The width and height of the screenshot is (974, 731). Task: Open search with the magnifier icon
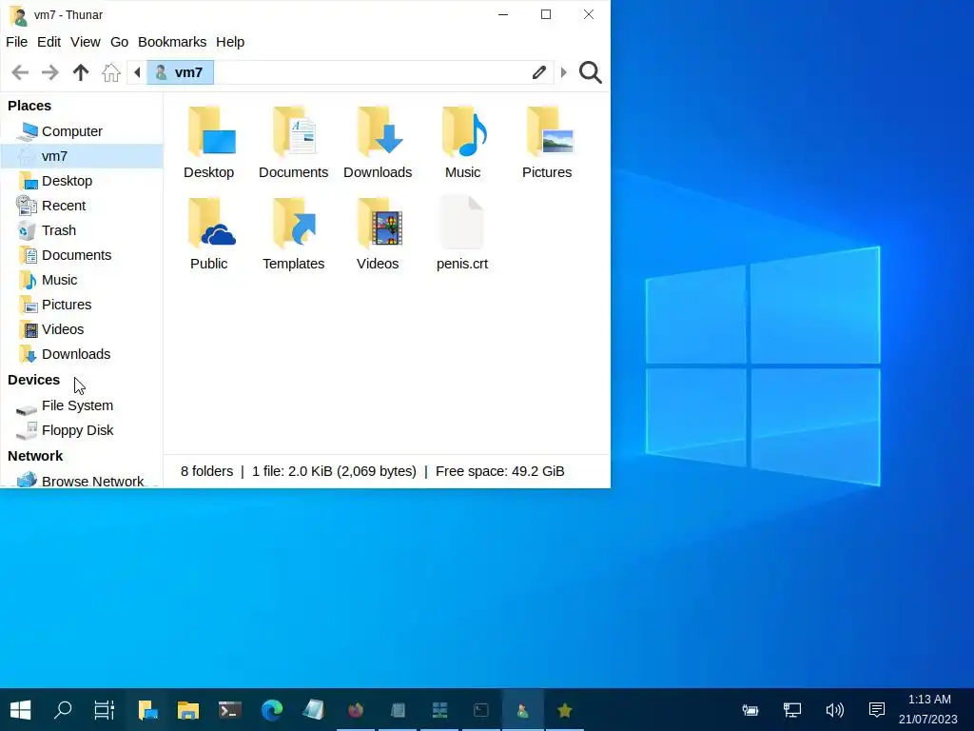point(590,72)
